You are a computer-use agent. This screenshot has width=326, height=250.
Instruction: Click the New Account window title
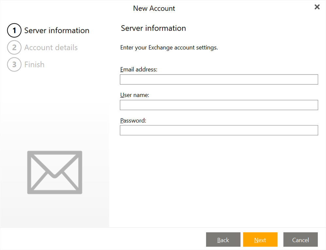[x=154, y=8]
